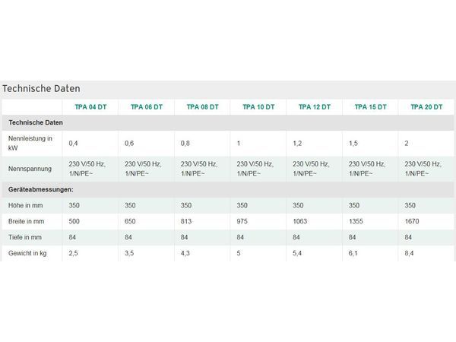Click the 'Gewicht in kg' row label
The image size is (456, 342).
coord(27,253)
